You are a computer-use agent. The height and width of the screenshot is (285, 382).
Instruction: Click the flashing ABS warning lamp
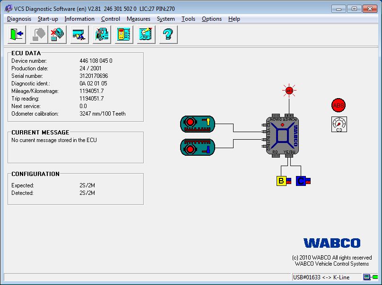289,91
